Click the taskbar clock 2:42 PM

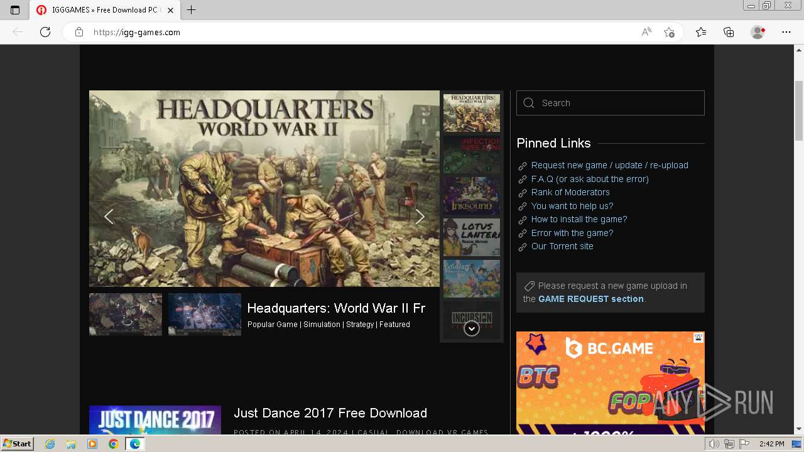(x=771, y=444)
